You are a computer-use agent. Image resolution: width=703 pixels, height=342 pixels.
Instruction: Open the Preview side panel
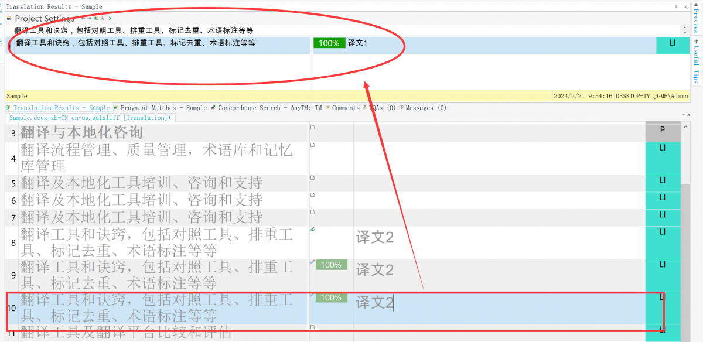[696, 18]
